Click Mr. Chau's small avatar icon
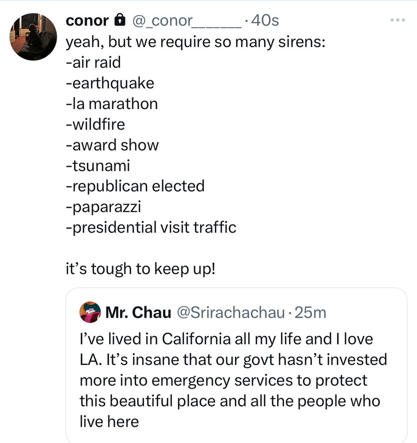417x443 pixels. click(x=90, y=313)
